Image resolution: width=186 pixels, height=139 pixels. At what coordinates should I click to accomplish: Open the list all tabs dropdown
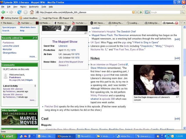tap(184, 23)
